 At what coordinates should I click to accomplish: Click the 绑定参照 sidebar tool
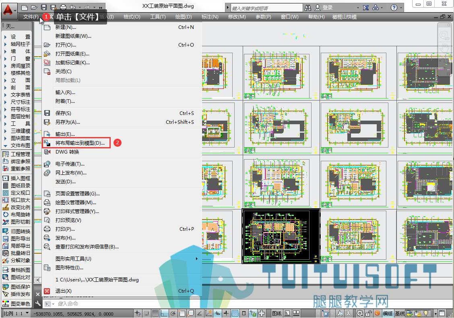[x=17, y=161]
